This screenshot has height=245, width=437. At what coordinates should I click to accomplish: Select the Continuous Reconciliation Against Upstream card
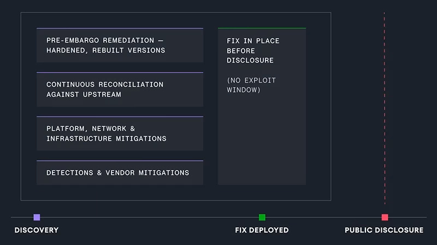point(120,89)
